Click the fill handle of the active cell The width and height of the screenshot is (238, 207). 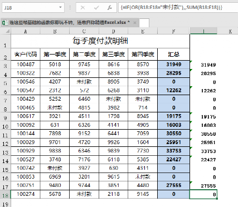coord(217,199)
